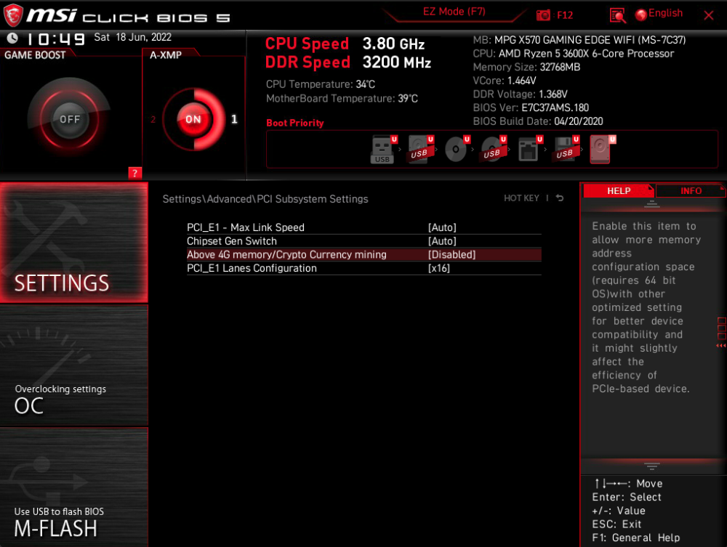
Task: Select the plain CD/DVD boot device icon
Action: (457, 149)
